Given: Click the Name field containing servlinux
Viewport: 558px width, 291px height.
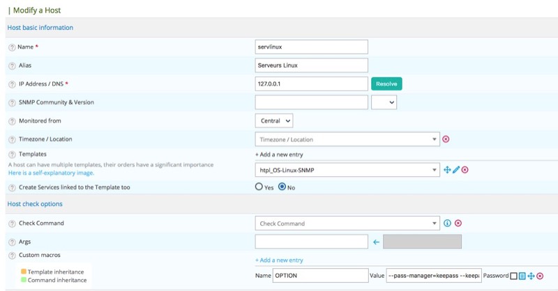Looking at the screenshot, I should click(311, 47).
